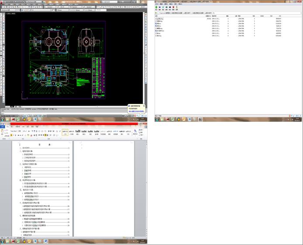Close the AutoCAD notification balloon

144,106
